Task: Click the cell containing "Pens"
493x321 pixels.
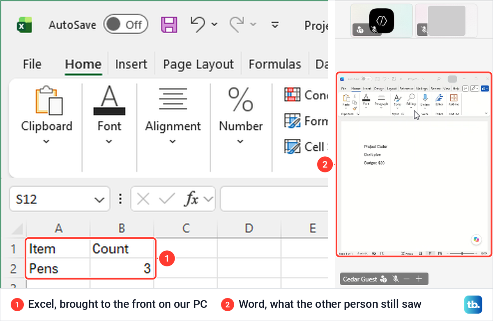Action: pos(58,269)
